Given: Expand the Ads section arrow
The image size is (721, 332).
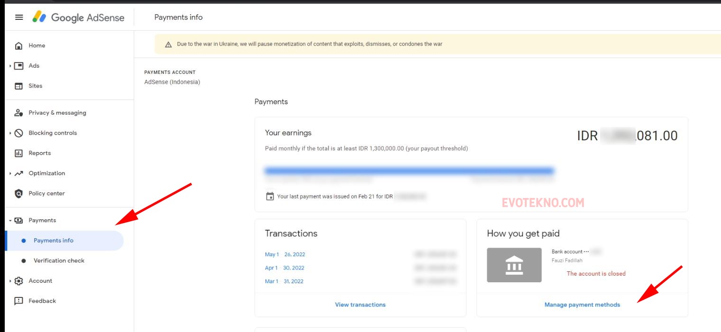Looking at the screenshot, I should pos(10,66).
